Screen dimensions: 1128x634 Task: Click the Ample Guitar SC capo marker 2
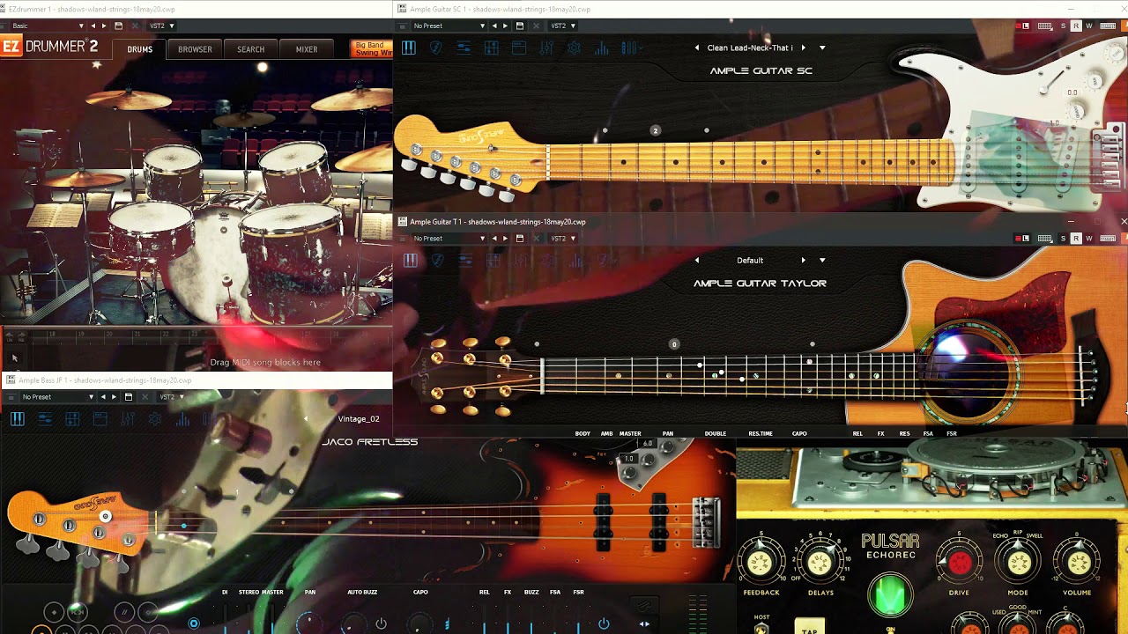[655, 130]
